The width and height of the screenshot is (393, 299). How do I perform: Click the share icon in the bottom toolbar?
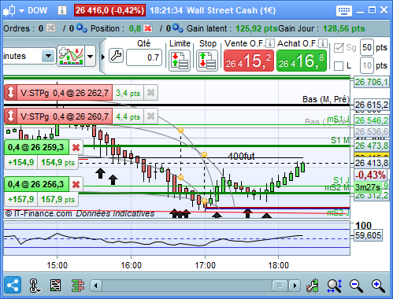click(x=13, y=285)
